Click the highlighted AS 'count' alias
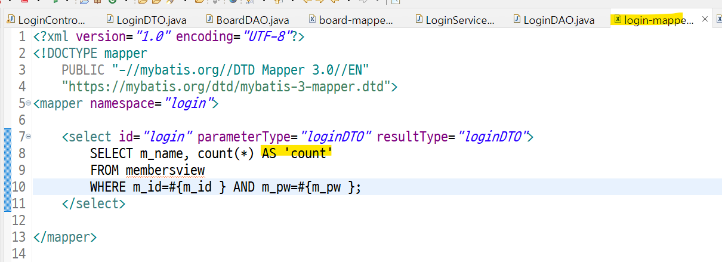Viewport: 722px width, 262px height. tap(297, 153)
